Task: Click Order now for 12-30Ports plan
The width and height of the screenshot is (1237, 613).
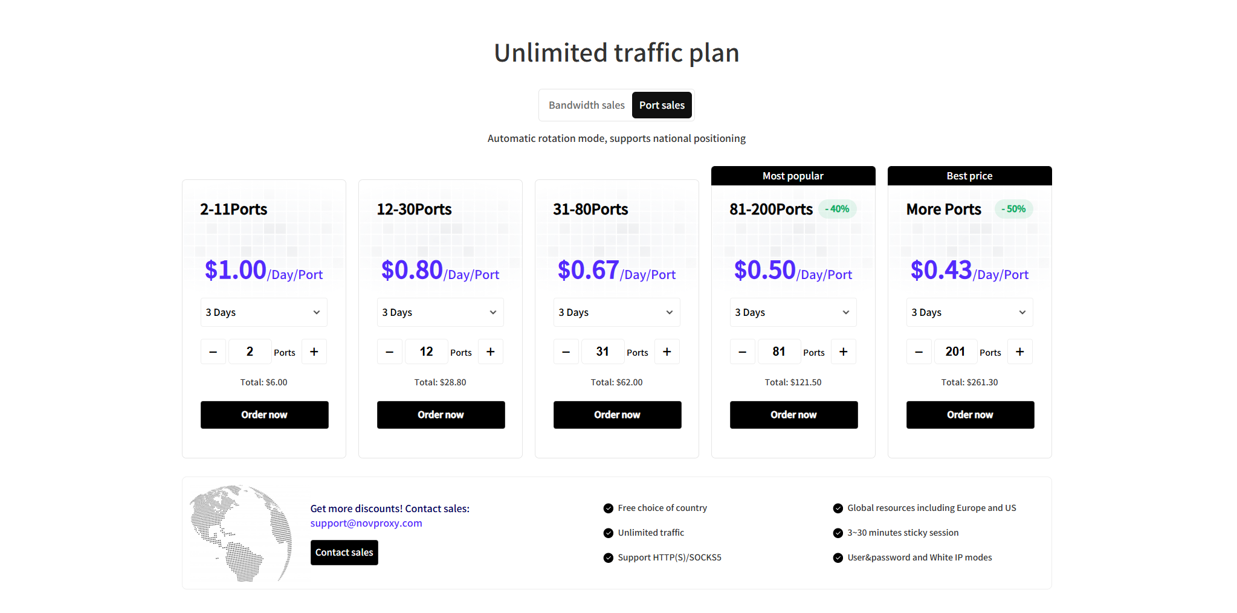Action: [x=441, y=415]
